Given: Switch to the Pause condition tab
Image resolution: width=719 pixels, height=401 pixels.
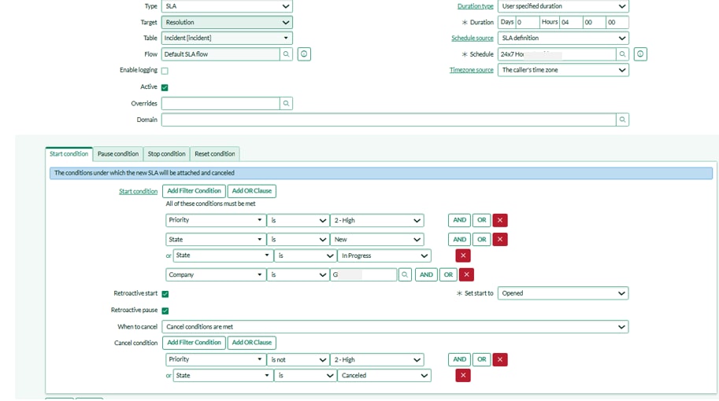Looking at the screenshot, I should click(x=117, y=154).
